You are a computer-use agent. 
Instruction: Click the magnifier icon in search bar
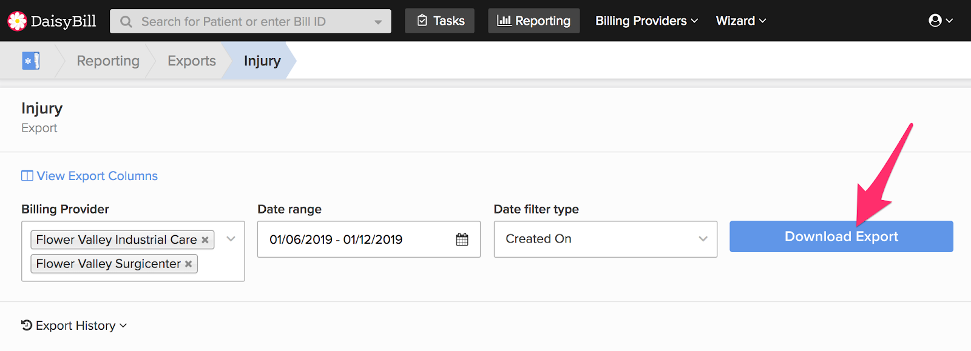(x=126, y=22)
